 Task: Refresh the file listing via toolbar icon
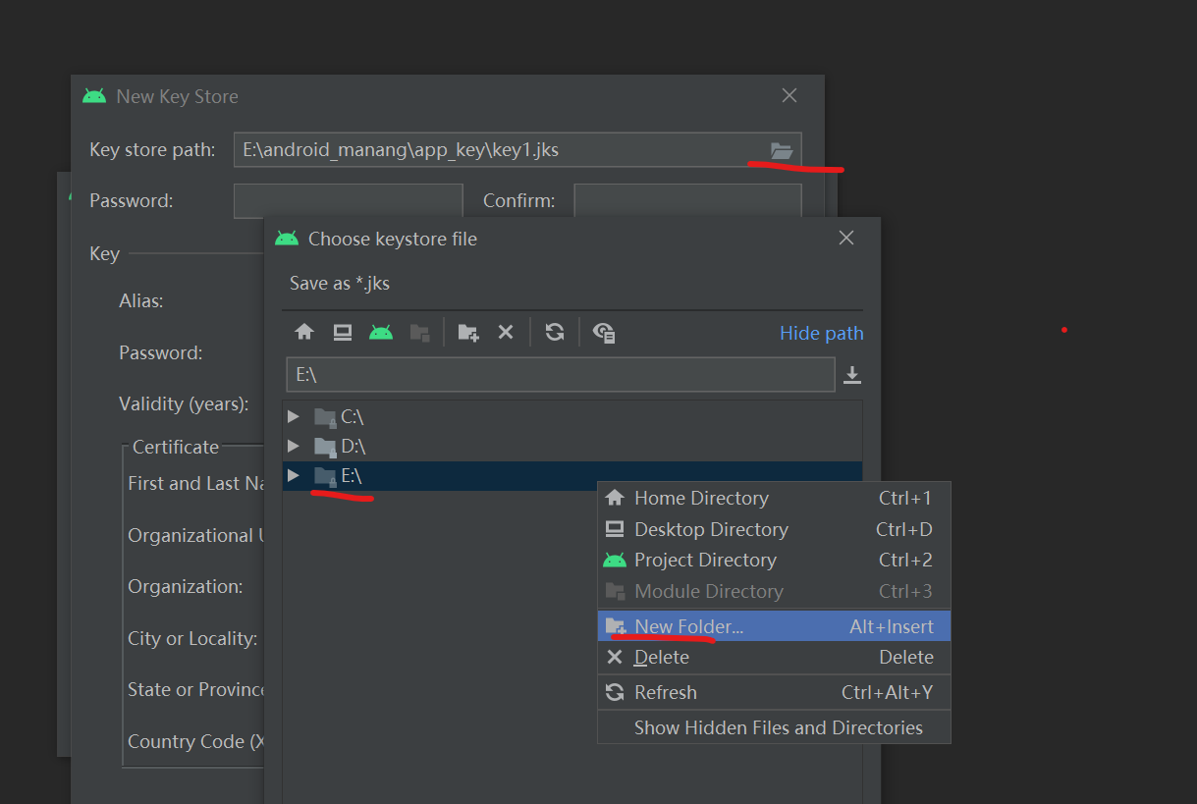[x=555, y=332]
